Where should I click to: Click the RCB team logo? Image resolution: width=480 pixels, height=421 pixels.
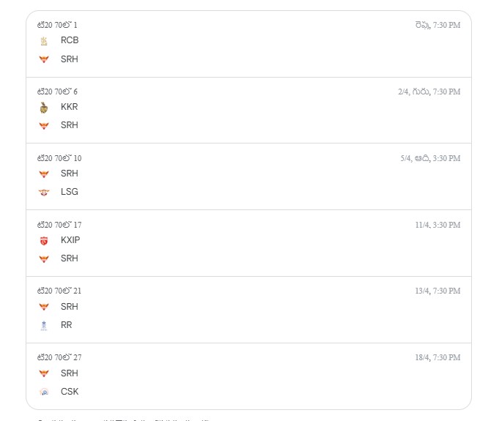tap(44, 41)
